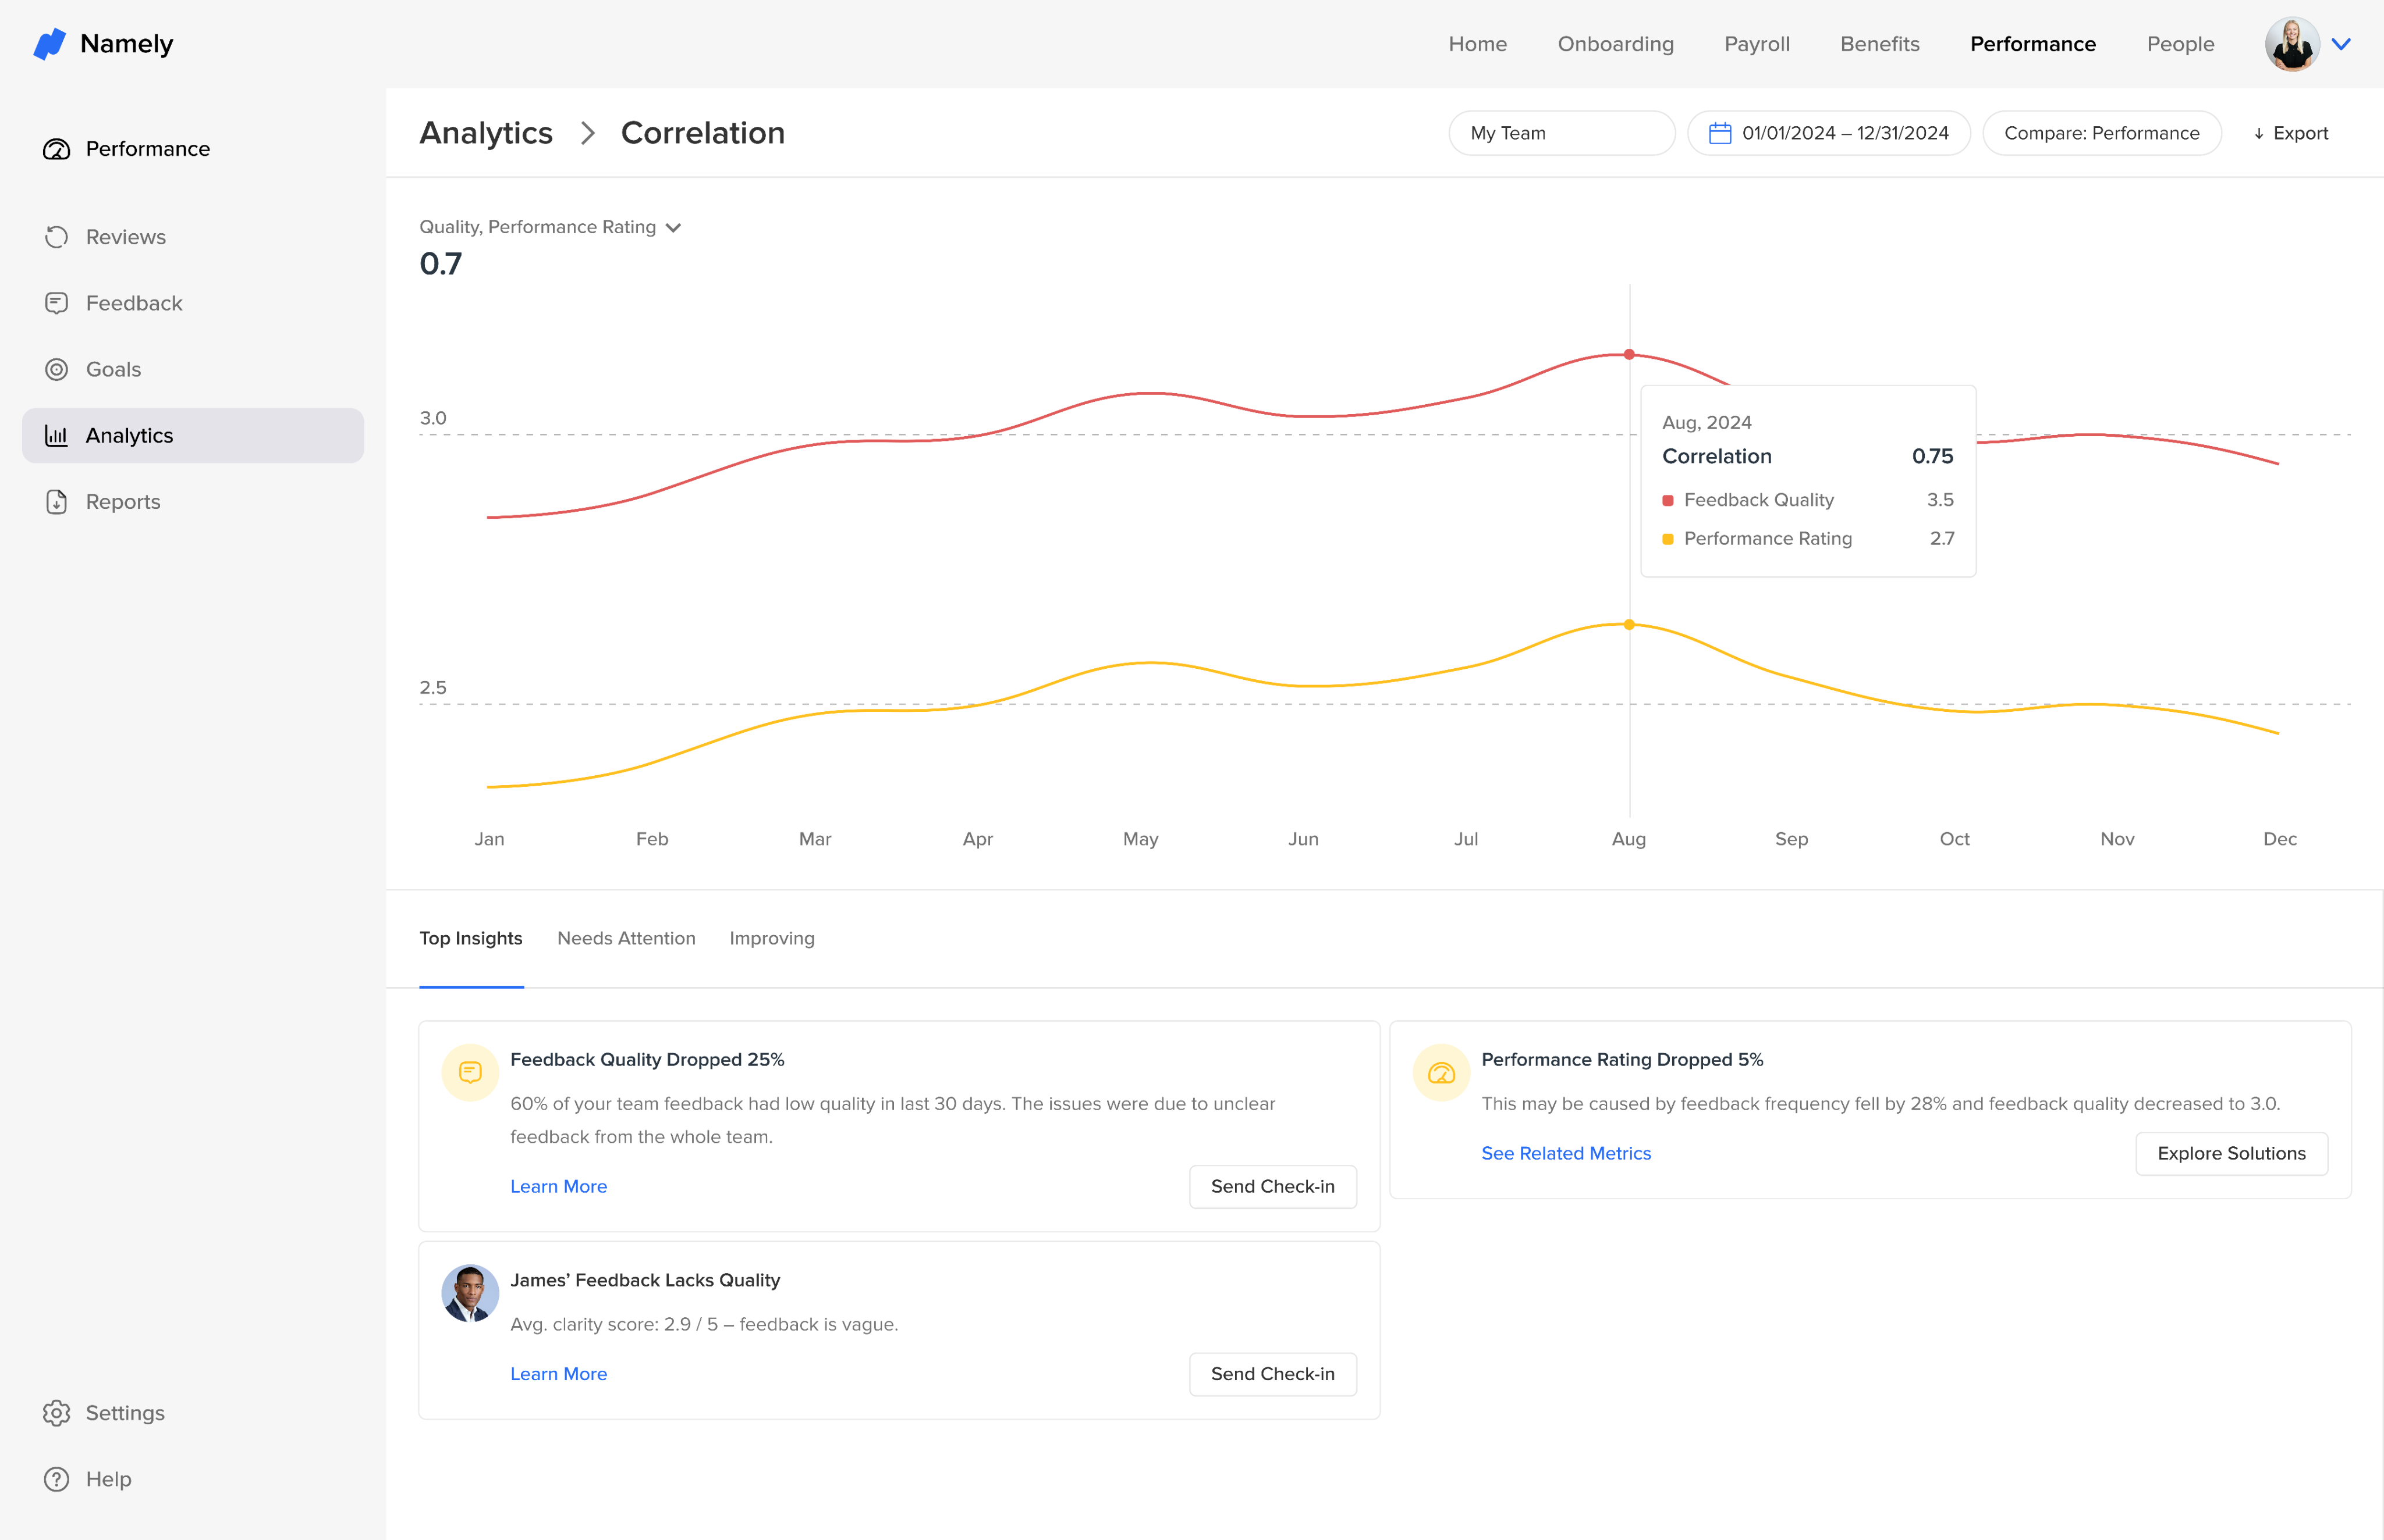Click the Goals target icon
Image resolution: width=2384 pixels, height=1540 pixels.
(x=57, y=369)
